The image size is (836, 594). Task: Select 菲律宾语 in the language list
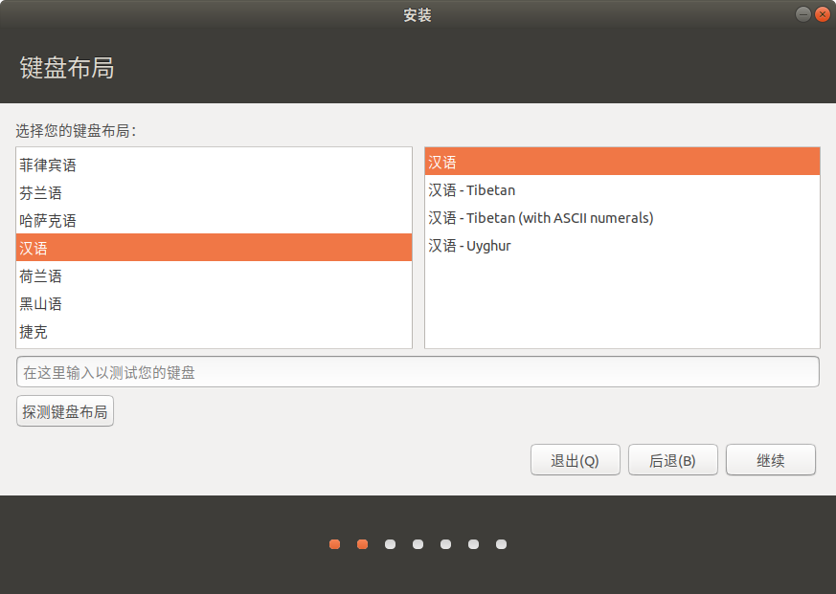(x=214, y=165)
